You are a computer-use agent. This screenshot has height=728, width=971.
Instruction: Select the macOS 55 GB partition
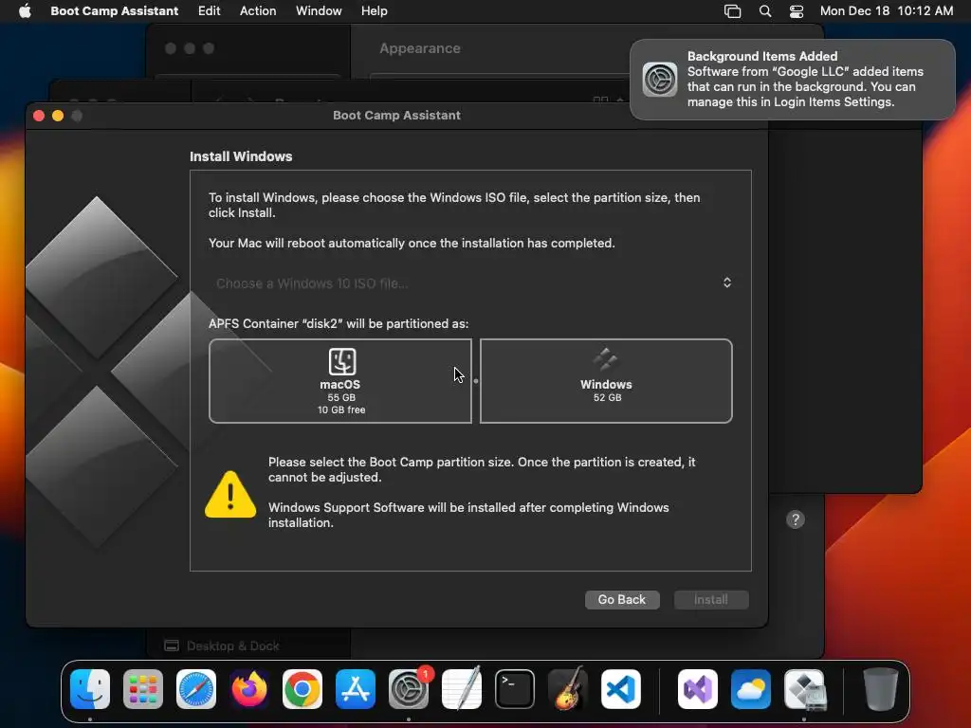[340, 381]
